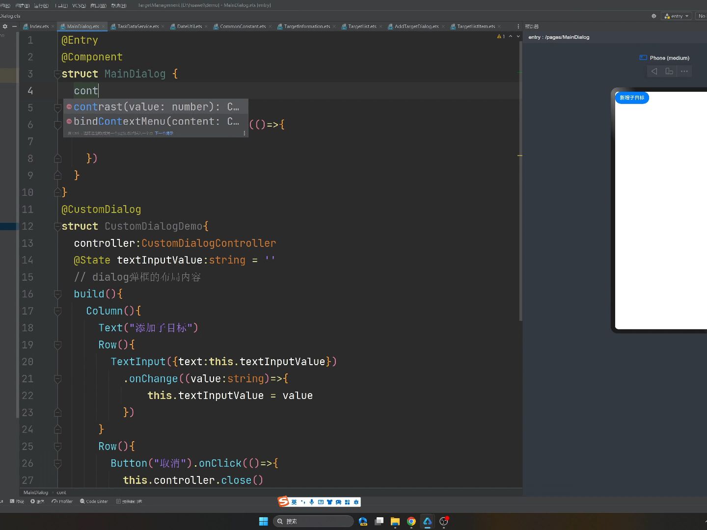This screenshot has height=530, width=707.
Task: Open the Sogou soft keyboard icon
Action: coord(321,502)
